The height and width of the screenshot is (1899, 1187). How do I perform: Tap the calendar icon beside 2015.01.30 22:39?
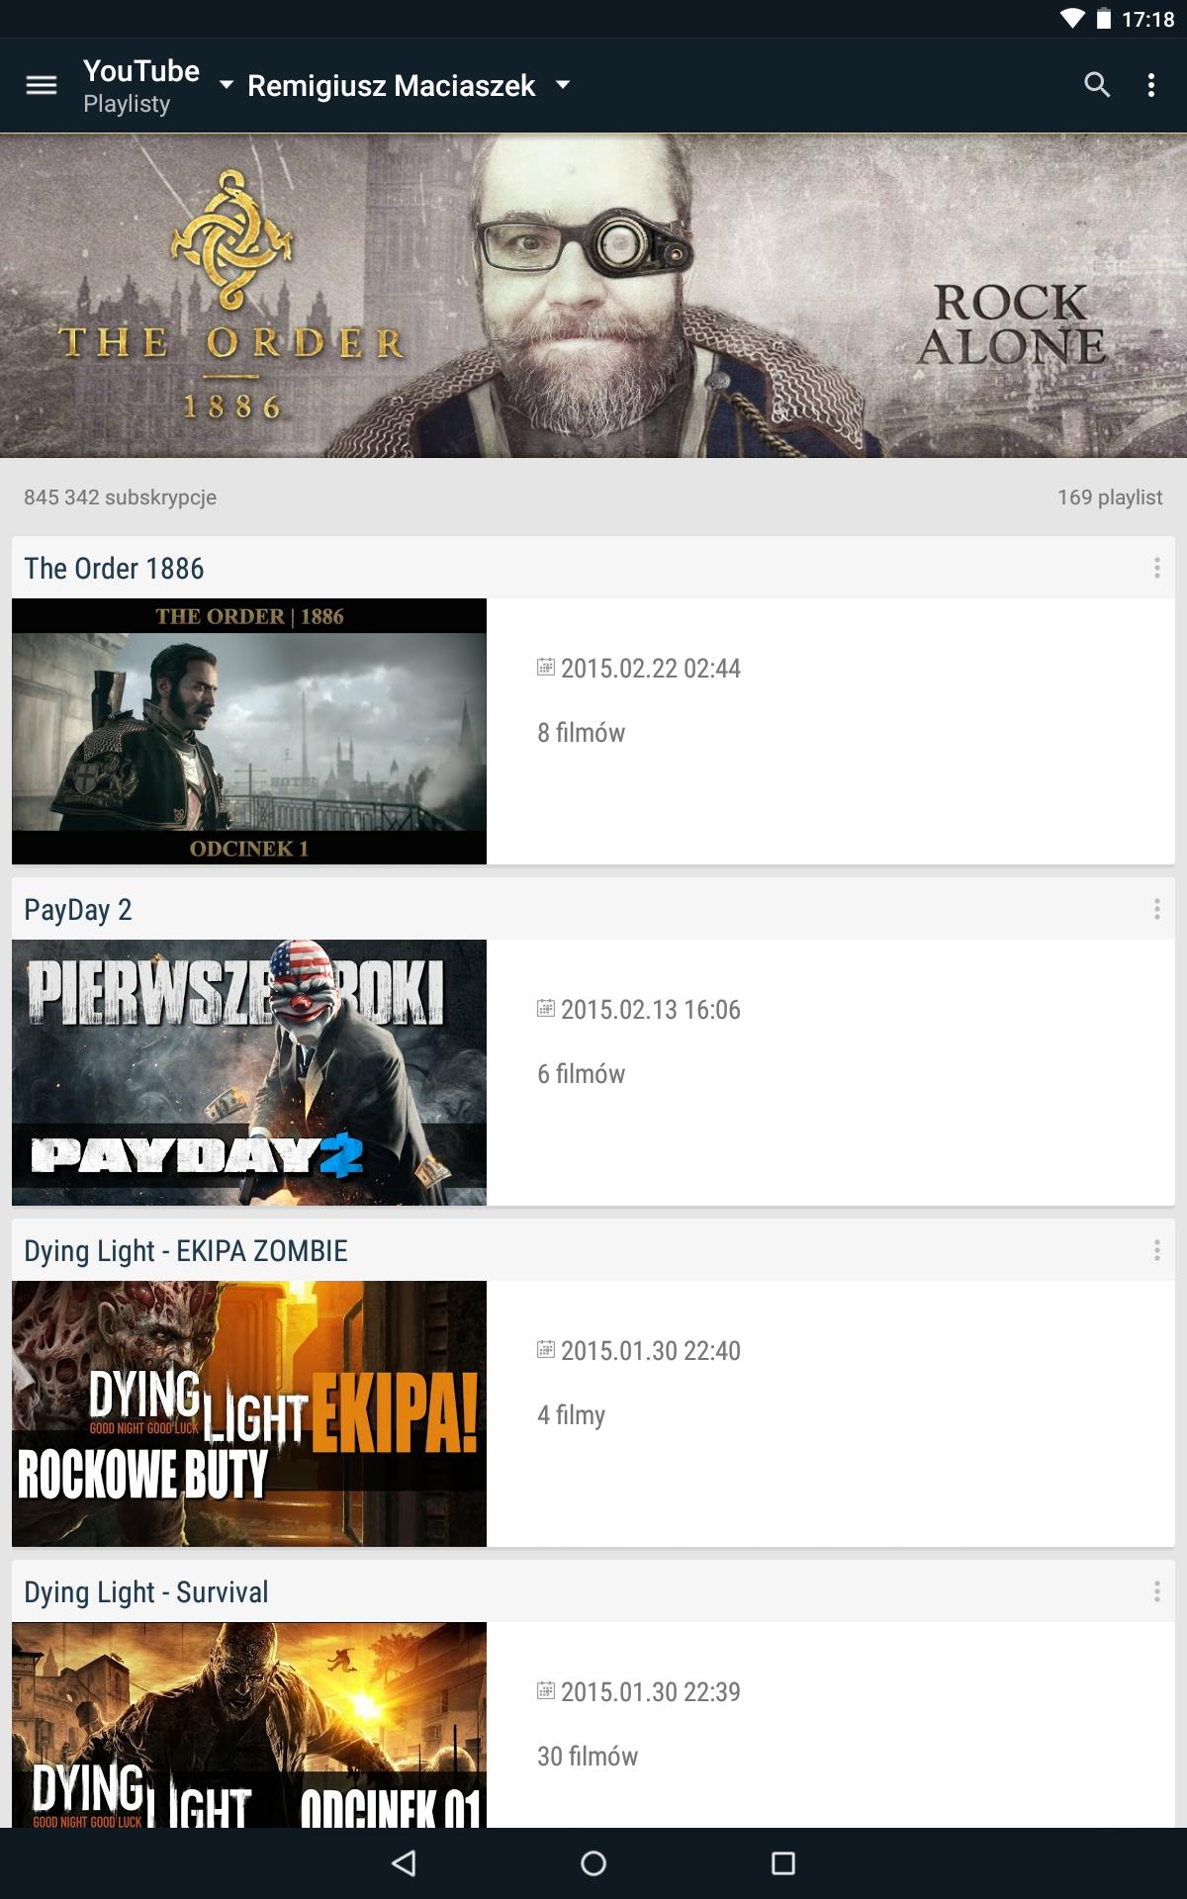(x=546, y=1690)
